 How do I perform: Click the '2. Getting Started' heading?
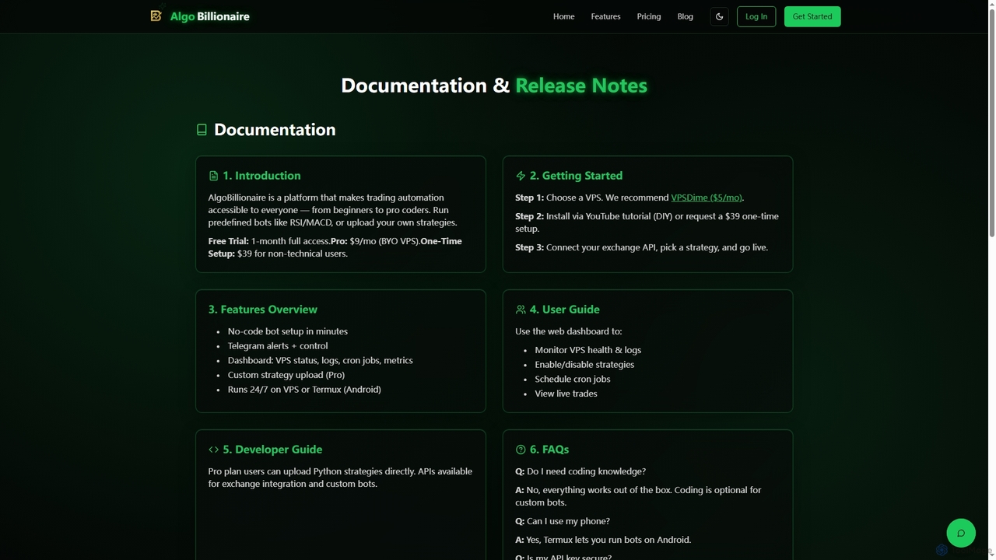576,176
